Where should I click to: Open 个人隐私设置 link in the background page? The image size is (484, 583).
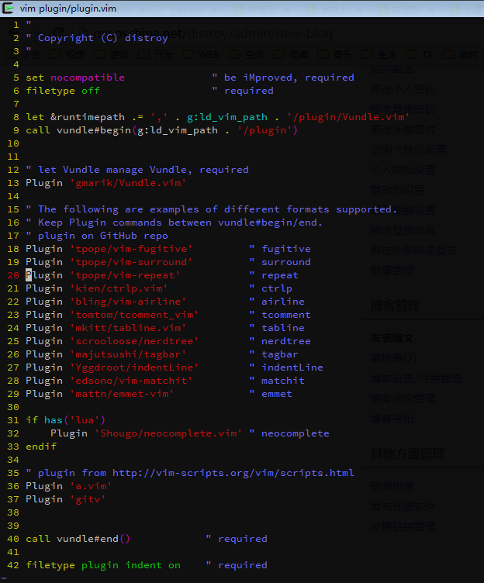tap(403, 170)
